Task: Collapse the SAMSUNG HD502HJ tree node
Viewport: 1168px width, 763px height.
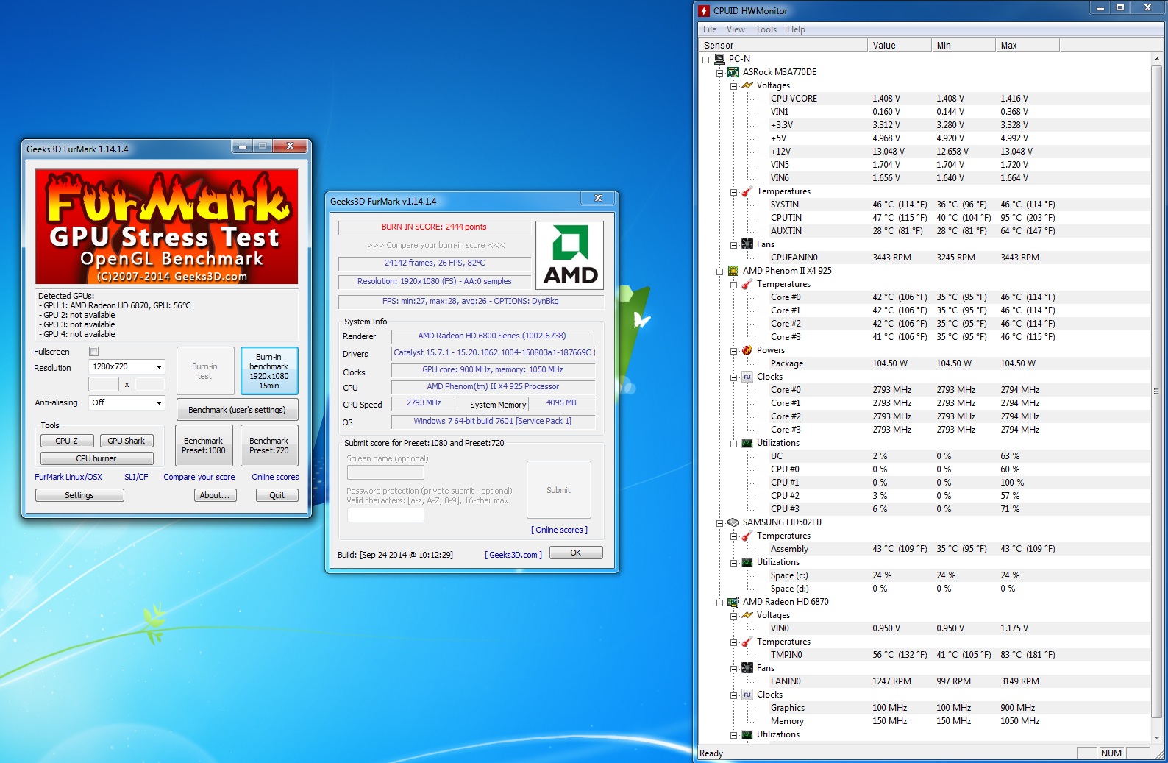Action: click(720, 523)
